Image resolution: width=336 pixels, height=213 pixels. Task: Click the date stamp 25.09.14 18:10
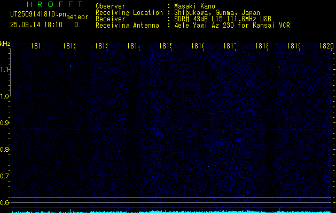click(x=36, y=25)
